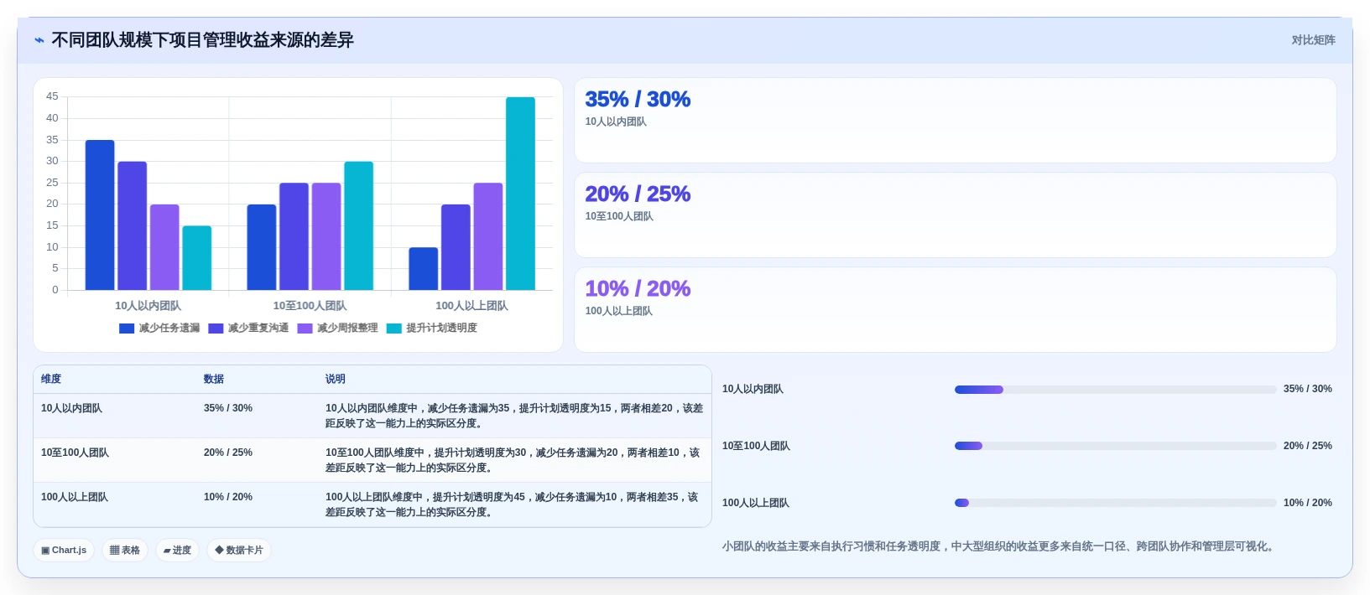Click the 10人以内团队 progress bar

(1115, 390)
